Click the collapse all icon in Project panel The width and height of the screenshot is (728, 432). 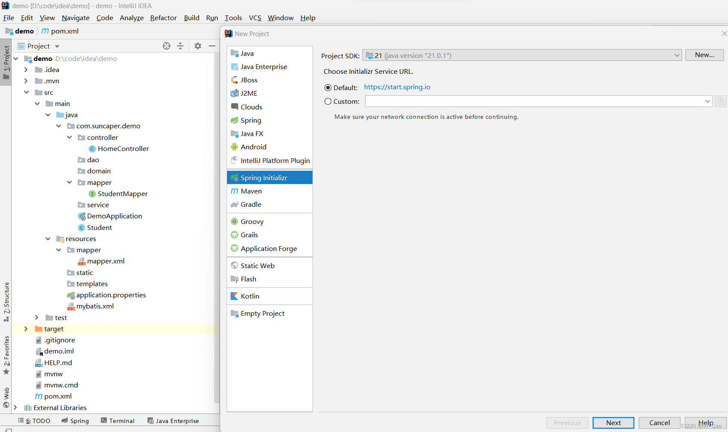click(180, 46)
